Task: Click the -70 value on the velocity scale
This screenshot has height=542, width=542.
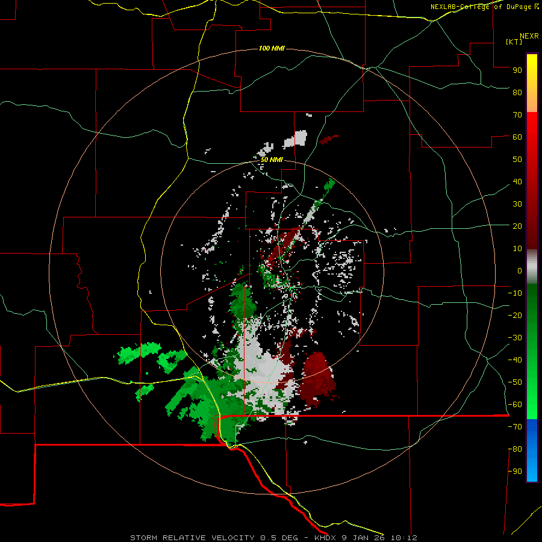Action: (515, 427)
